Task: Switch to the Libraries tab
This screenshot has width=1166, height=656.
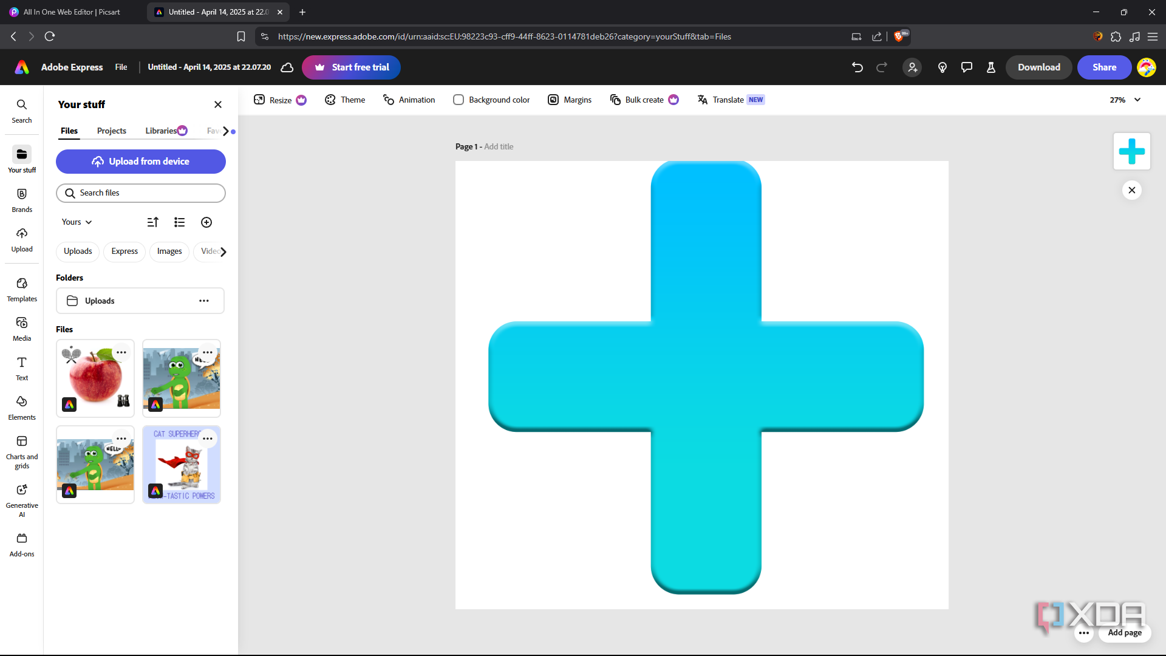Action: coord(166,131)
